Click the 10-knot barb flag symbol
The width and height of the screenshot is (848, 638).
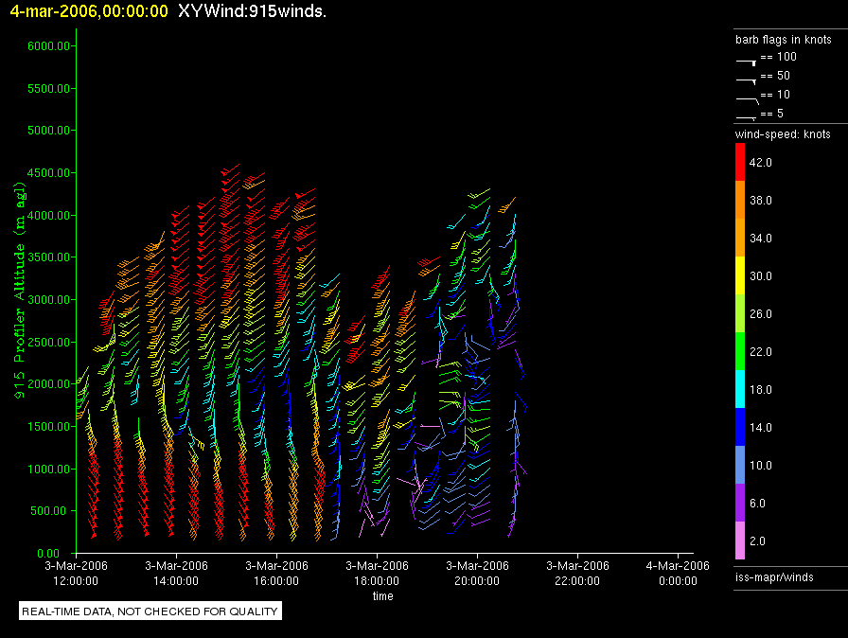(x=746, y=98)
